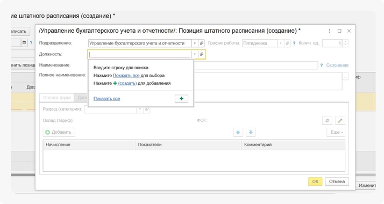Click the green plus create button

pyautogui.click(x=181, y=99)
